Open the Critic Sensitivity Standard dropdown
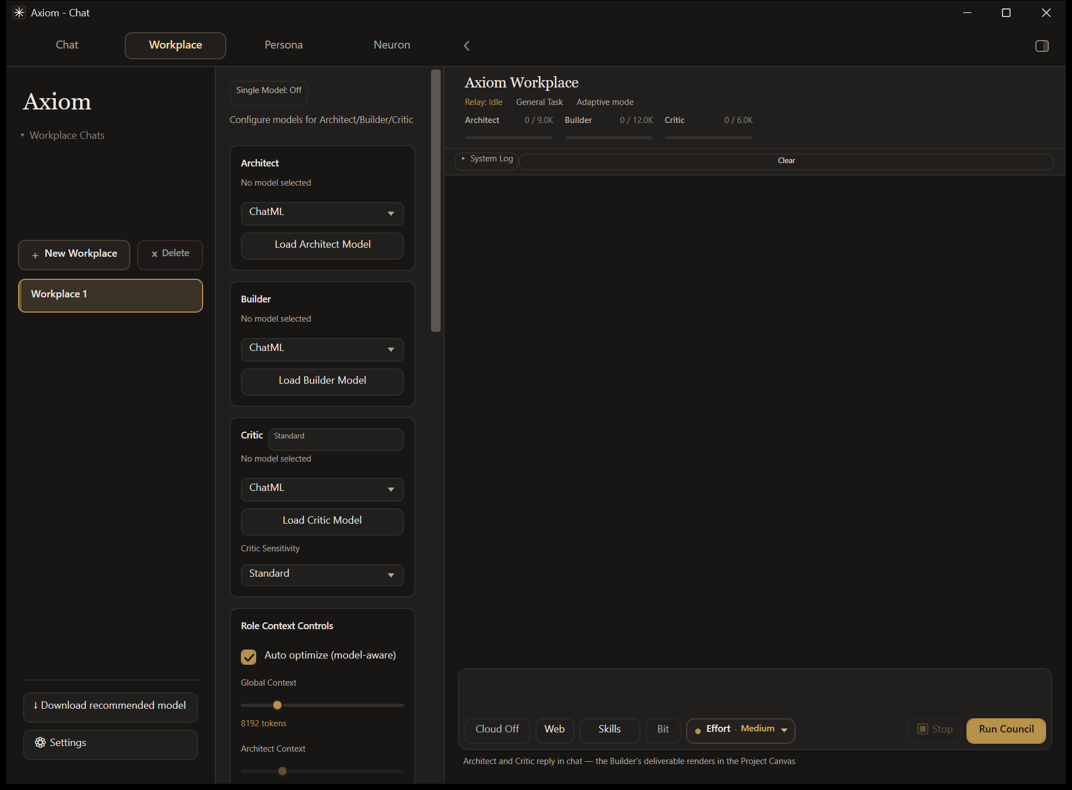The height and width of the screenshot is (790, 1072). 322,575
